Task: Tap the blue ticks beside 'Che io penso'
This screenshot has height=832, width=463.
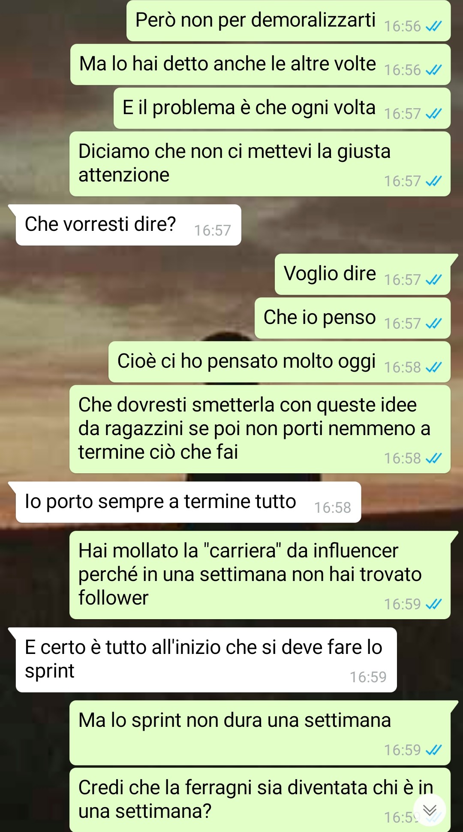Action: (x=433, y=324)
